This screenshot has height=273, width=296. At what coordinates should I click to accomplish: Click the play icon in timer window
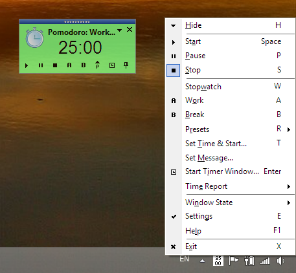(27, 65)
